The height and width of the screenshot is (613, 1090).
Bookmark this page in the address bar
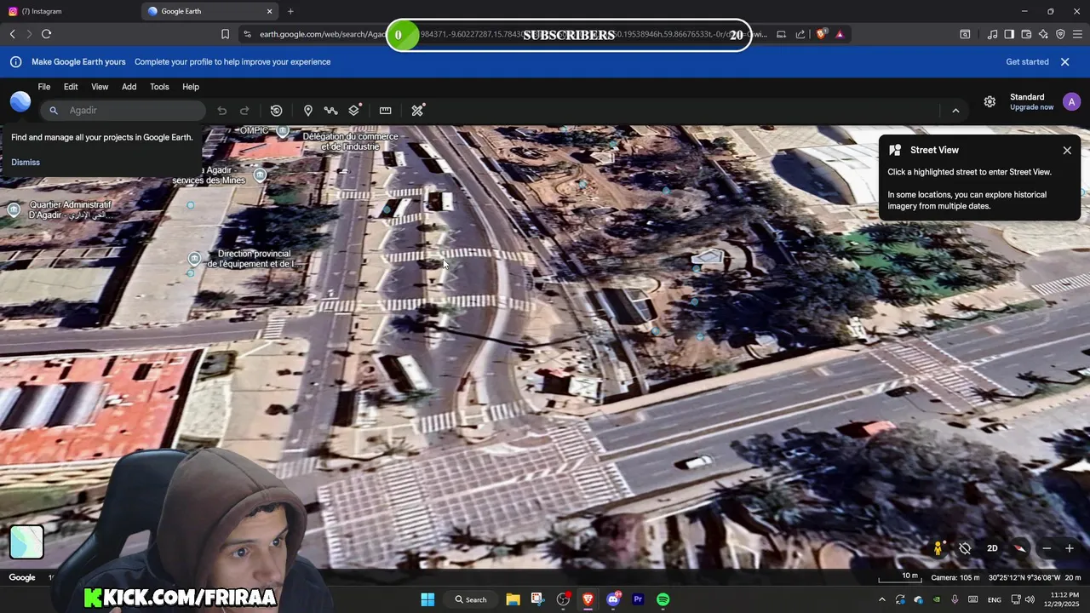225,34
